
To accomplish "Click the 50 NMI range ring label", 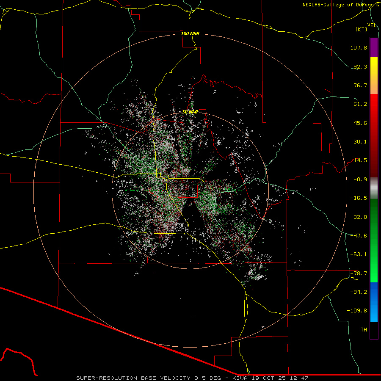I will (190, 112).
